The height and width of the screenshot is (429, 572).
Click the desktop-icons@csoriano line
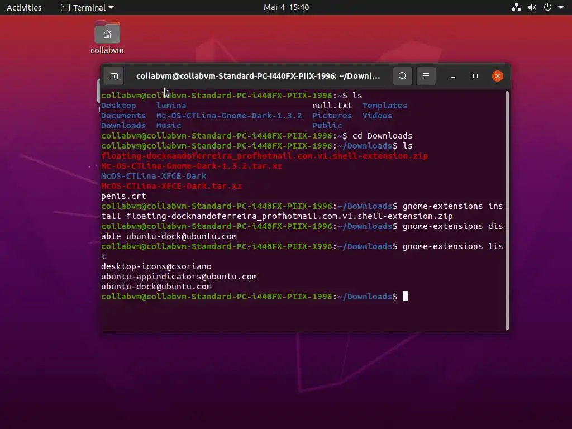[x=156, y=266]
